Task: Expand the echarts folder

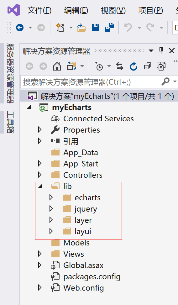Action: (x=51, y=197)
